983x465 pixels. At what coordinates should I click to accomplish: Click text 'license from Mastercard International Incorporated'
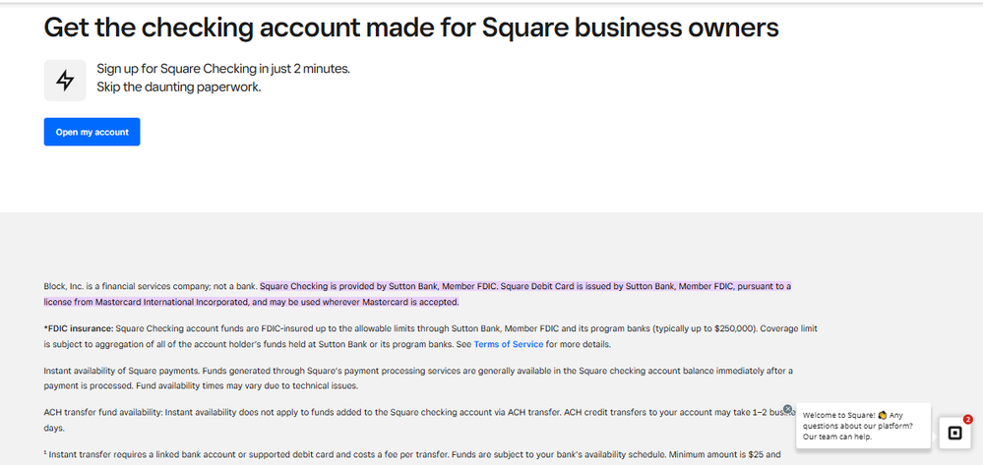point(146,302)
